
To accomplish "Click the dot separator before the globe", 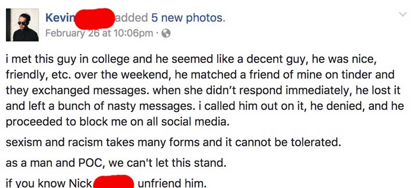I will 158,34.
